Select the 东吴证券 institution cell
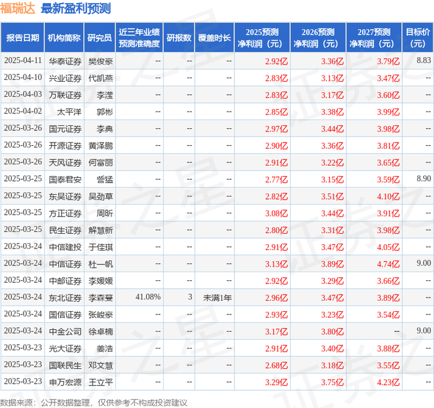This screenshot has width=434, height=408. point(65,197)
